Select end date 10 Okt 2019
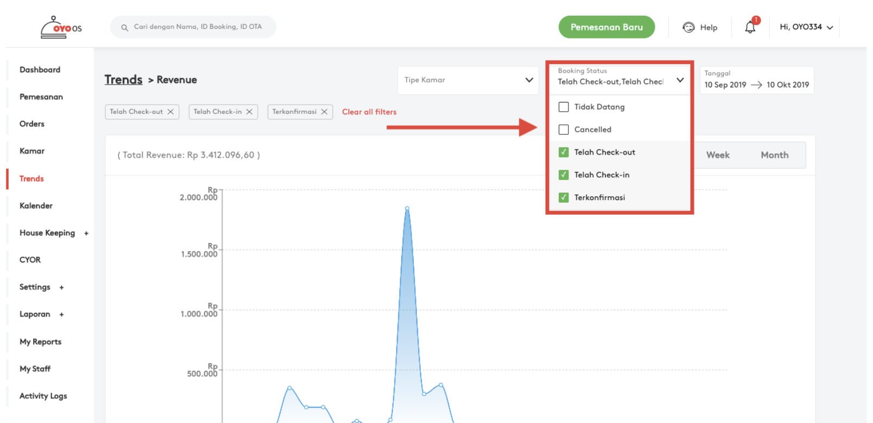 pos(788,85)
